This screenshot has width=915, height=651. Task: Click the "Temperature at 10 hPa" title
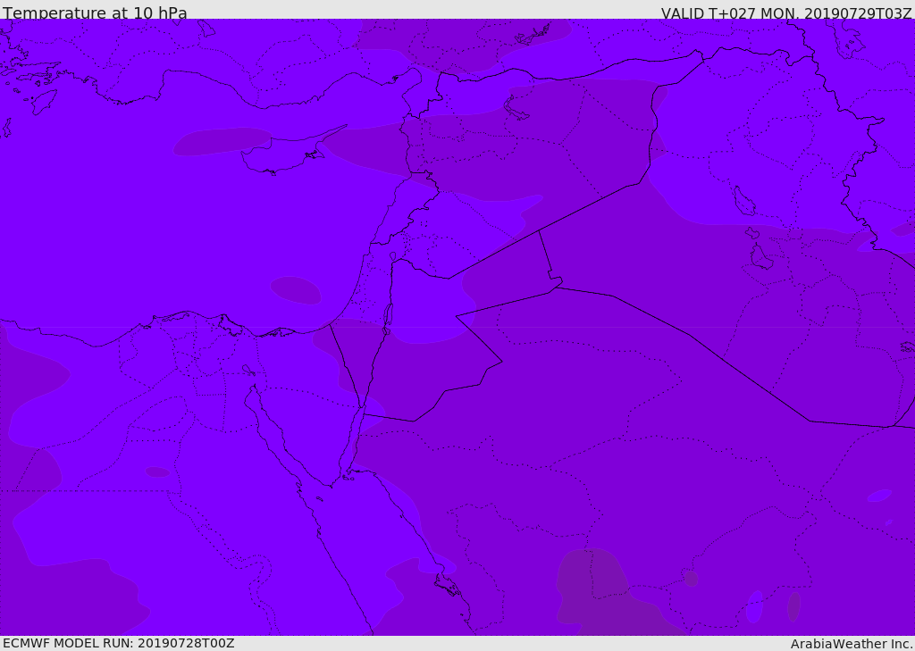click(x=95, y=13)
